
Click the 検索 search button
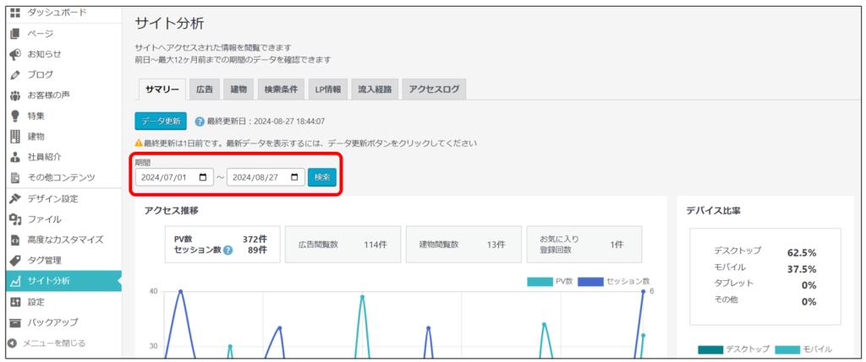(x=321, y=177)
